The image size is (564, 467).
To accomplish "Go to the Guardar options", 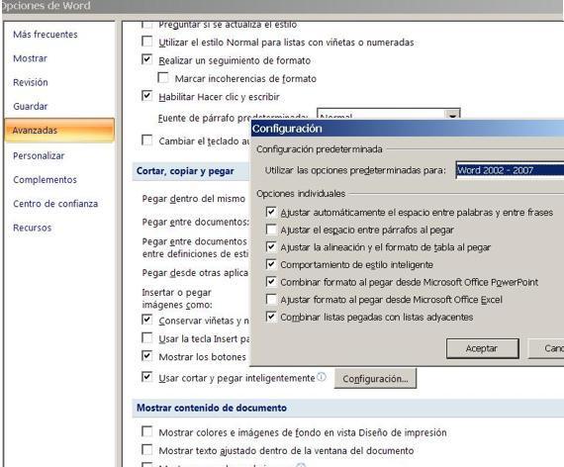I will 31,107.
